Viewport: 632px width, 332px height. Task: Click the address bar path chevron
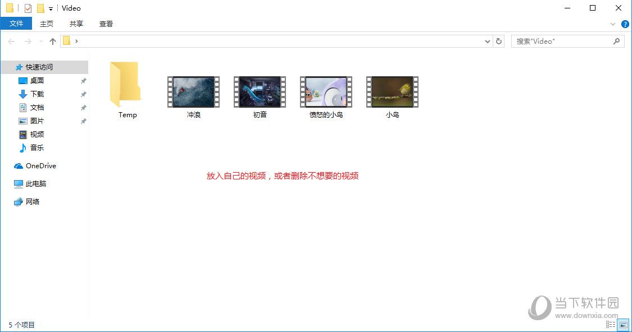76,41
